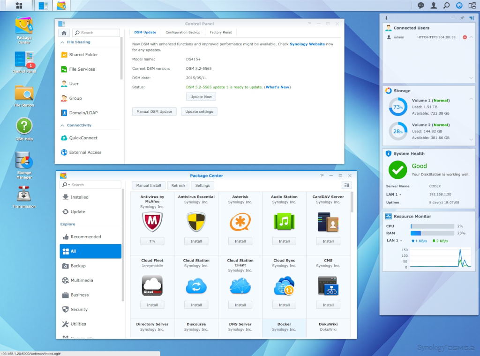Disconnect admin user with red icon
The width and height of the screenshot is (480, 356).
tap(465, 37)
